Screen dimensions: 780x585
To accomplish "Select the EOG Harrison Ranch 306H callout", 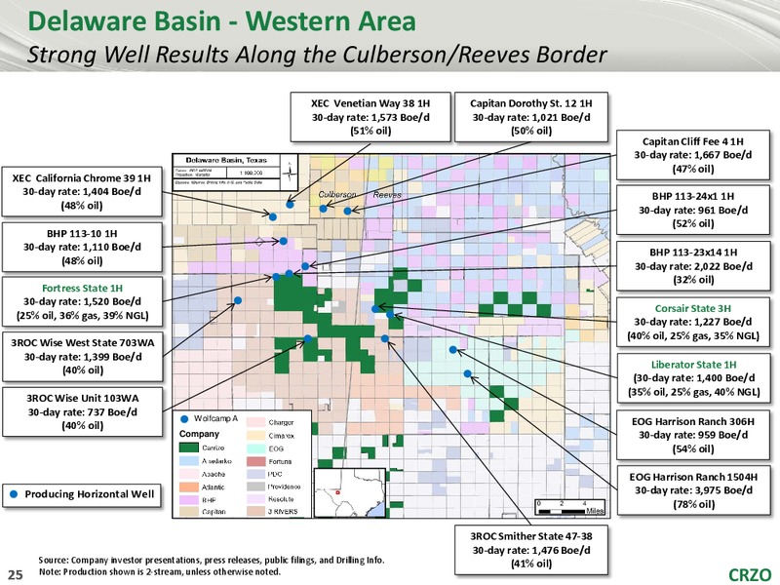I will [693, 435].
